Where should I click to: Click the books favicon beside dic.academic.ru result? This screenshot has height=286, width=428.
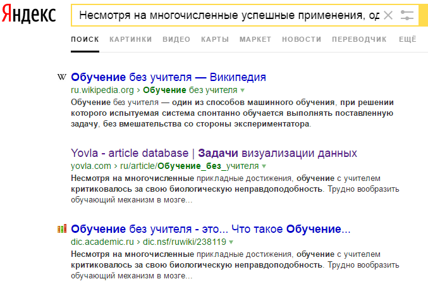pyautogui.click(x=62, y=229)
